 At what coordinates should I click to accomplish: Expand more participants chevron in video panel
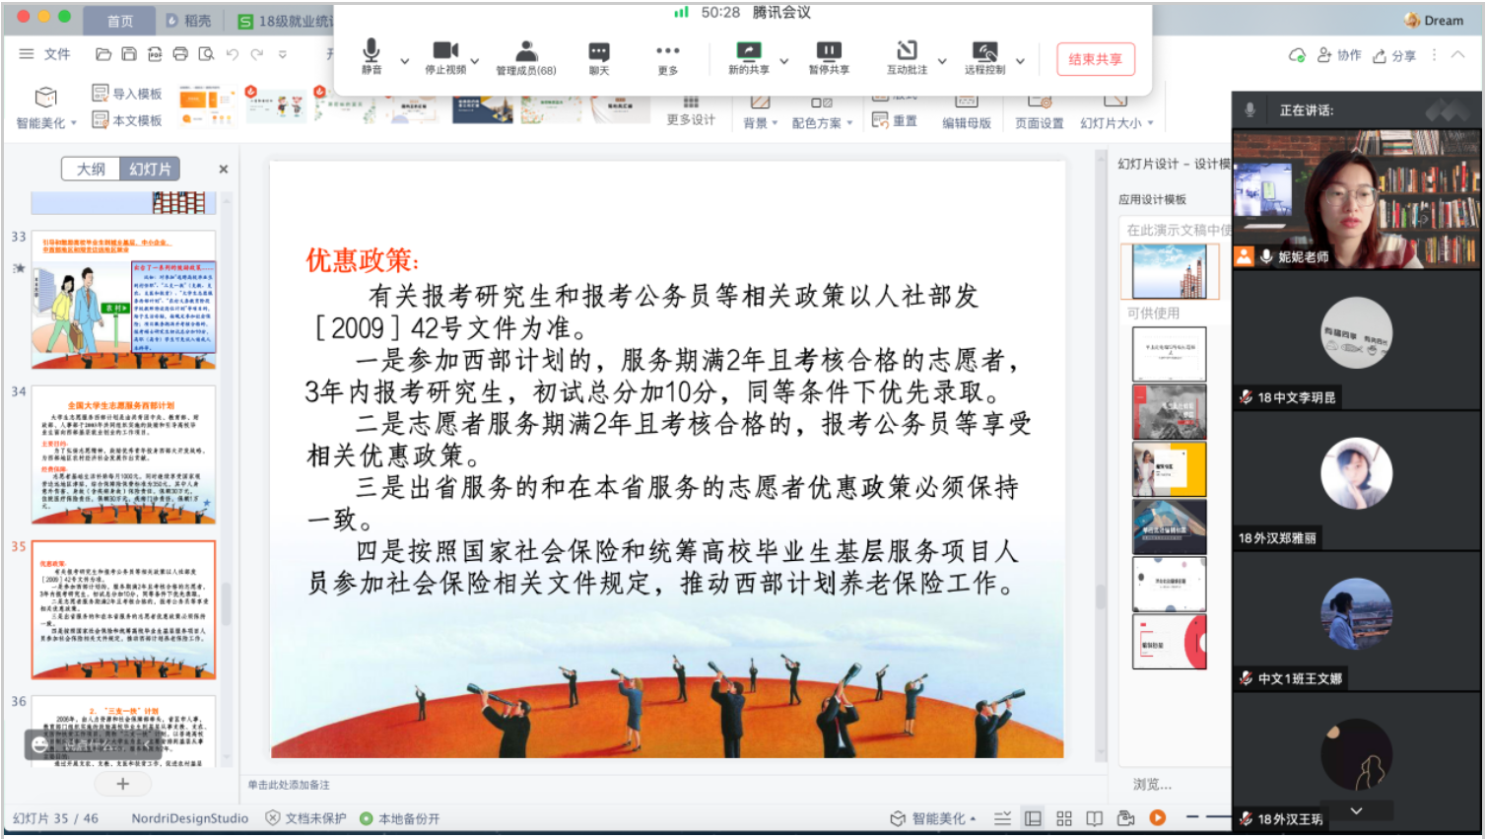click(x=1356, y=810)
